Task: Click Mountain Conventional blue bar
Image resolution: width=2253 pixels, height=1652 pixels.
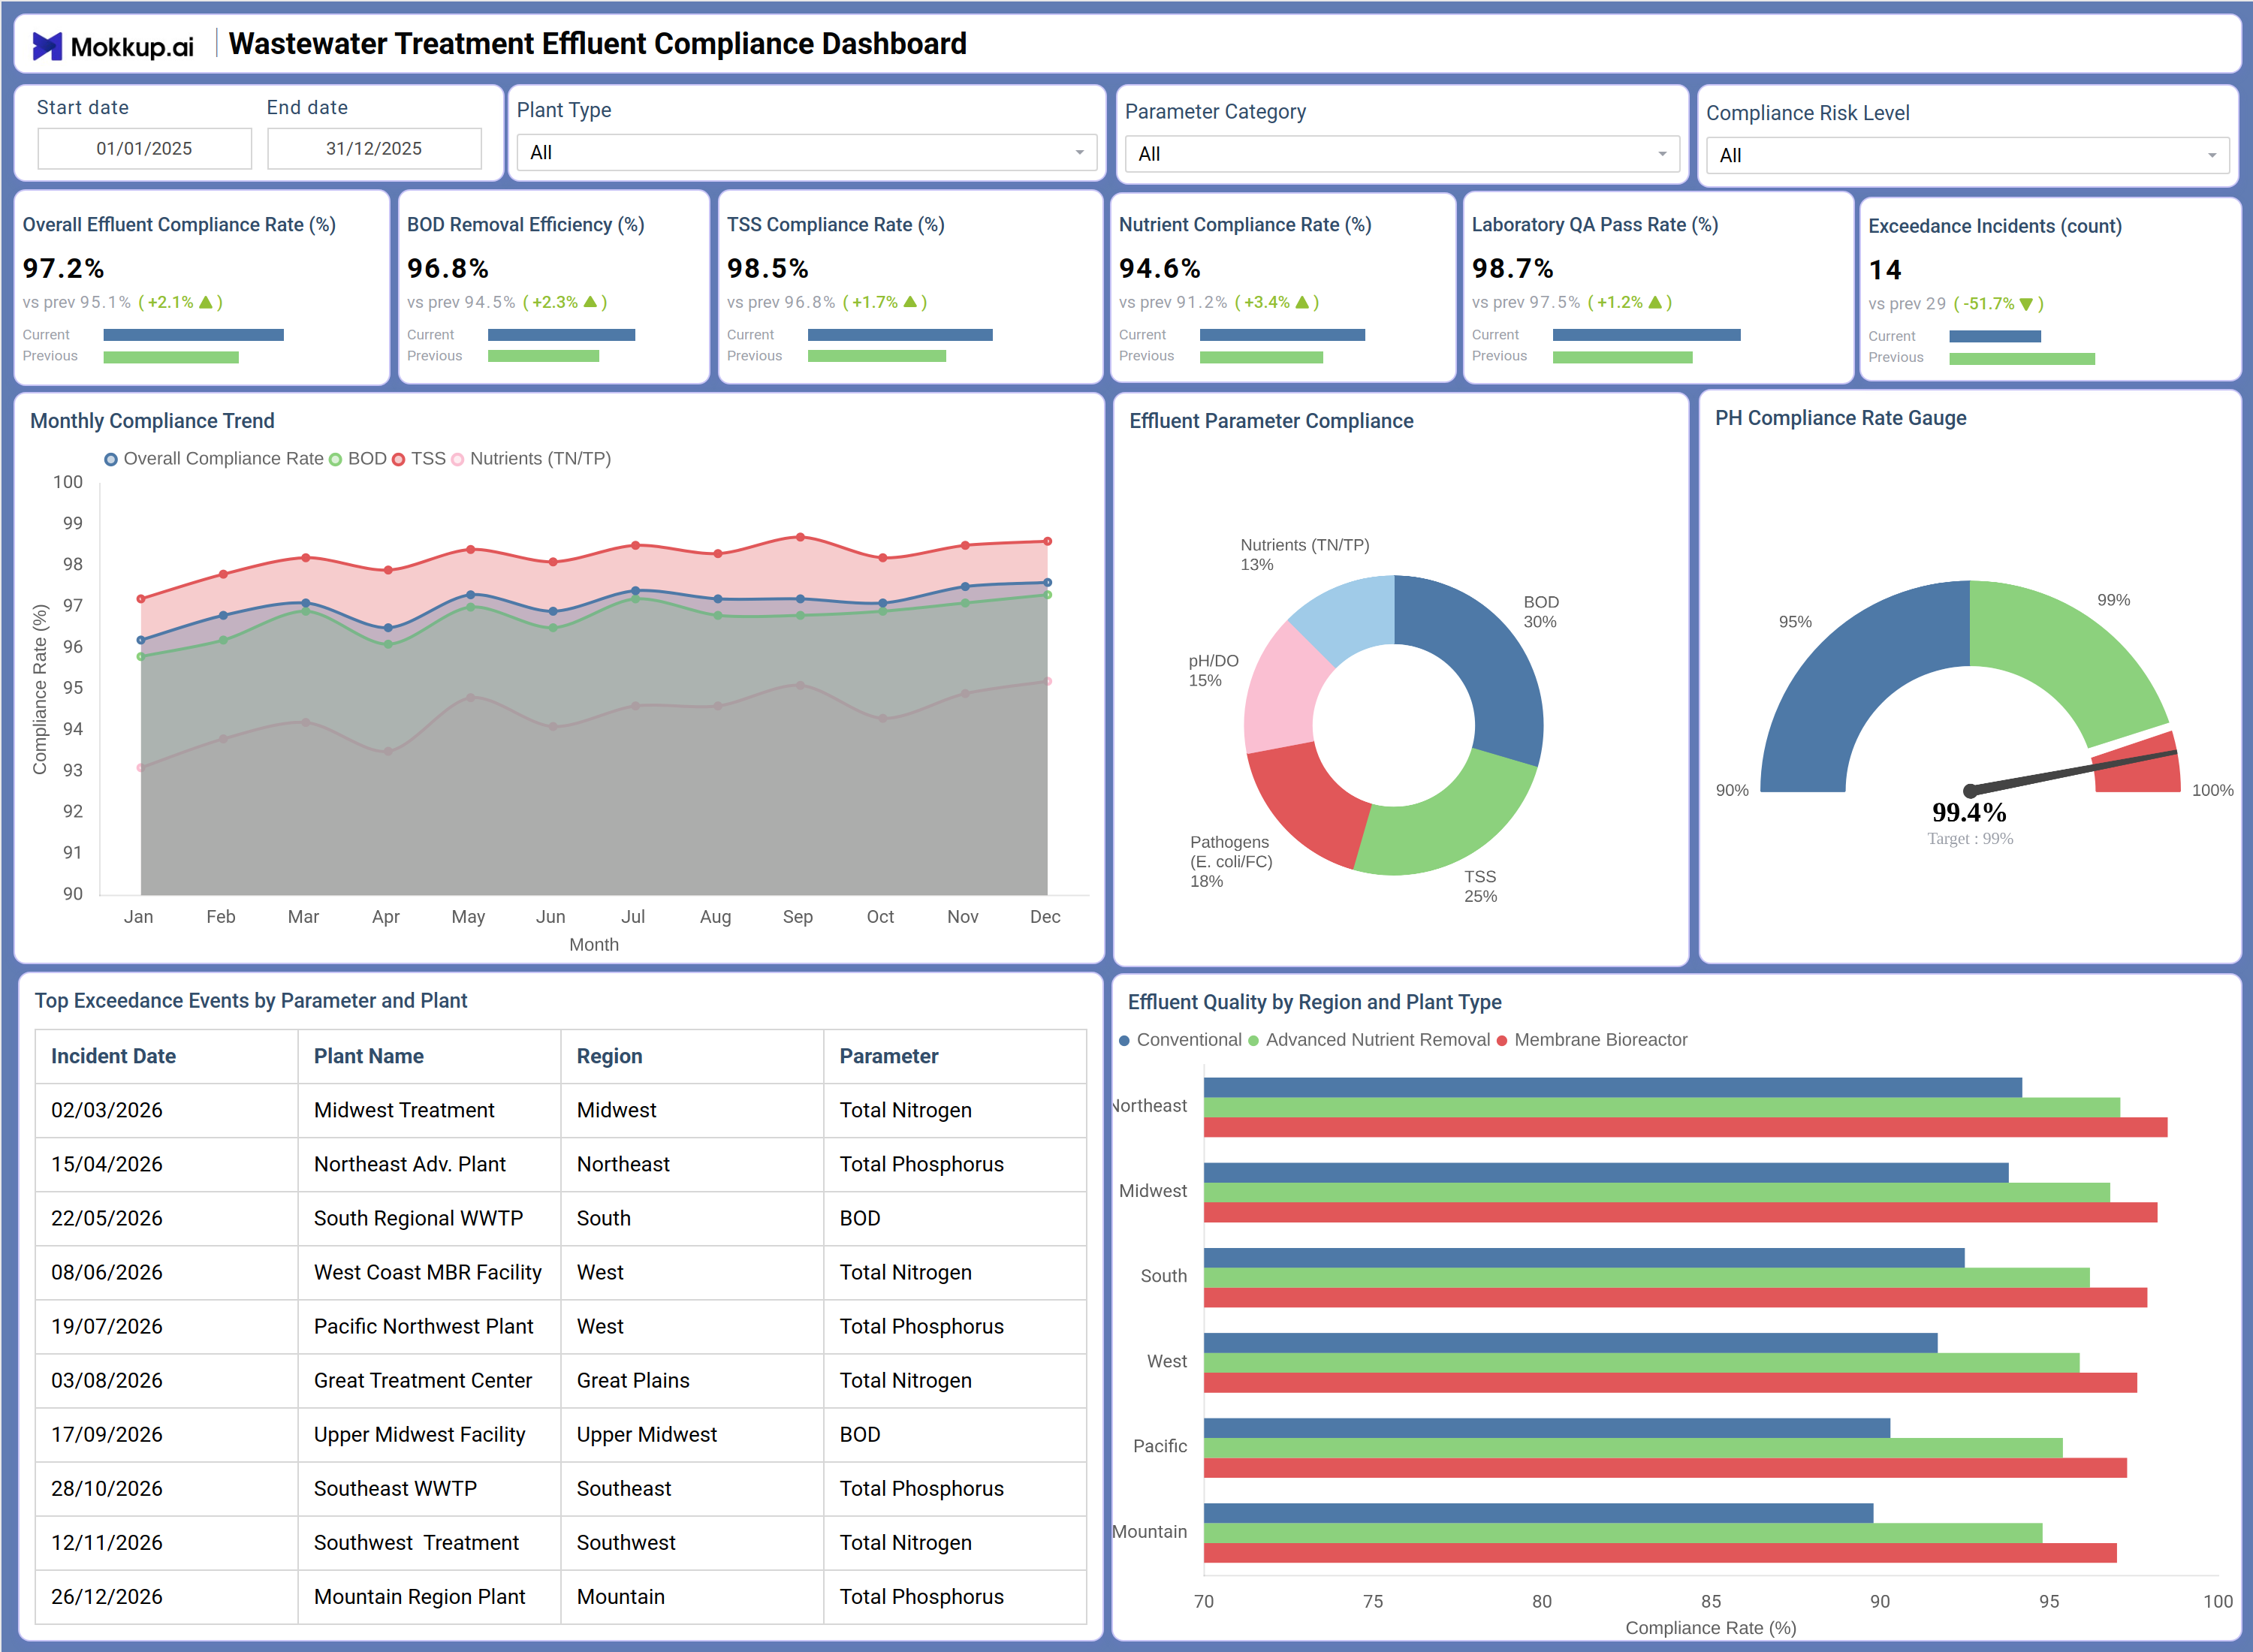Action: [x=1538, y=1514]
